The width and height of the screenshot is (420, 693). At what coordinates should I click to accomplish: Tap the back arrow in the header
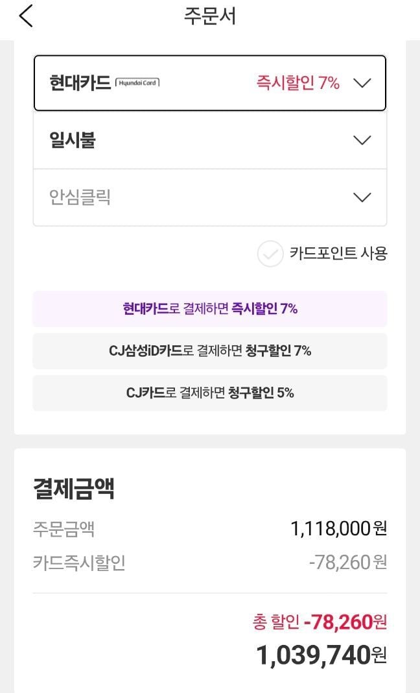click(26, 17)
